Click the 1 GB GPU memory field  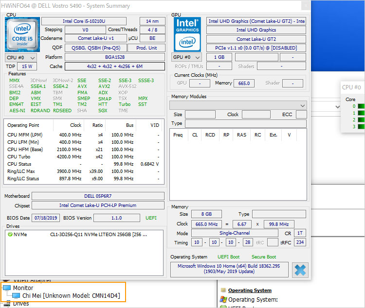[219, 57]
